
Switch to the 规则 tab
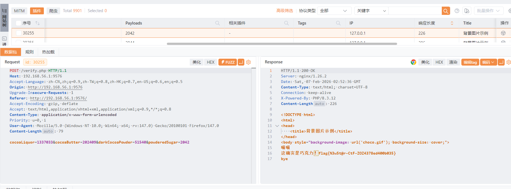coord(29,52)
